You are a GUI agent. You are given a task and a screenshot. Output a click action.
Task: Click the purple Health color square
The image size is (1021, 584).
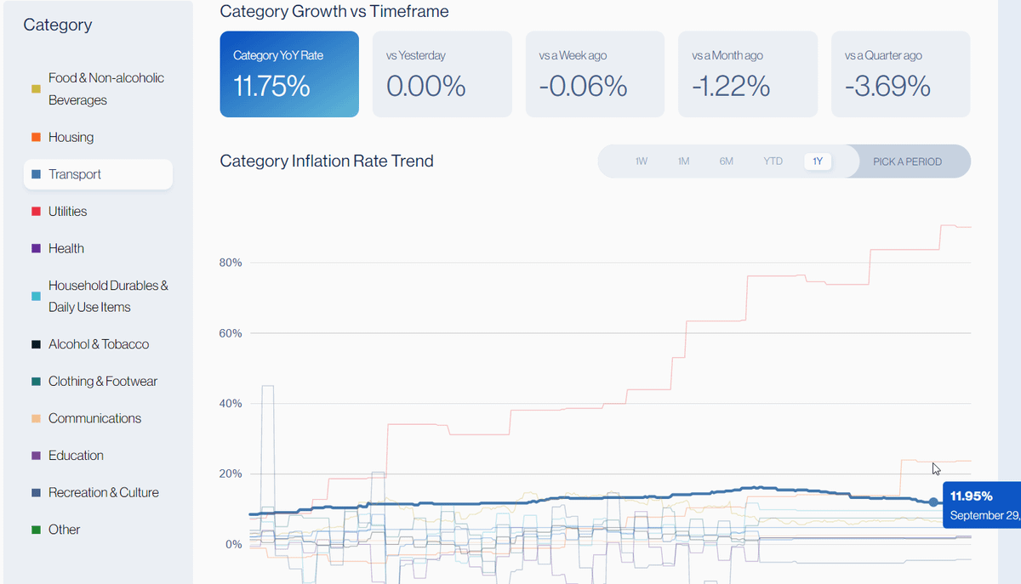(36, 248)
